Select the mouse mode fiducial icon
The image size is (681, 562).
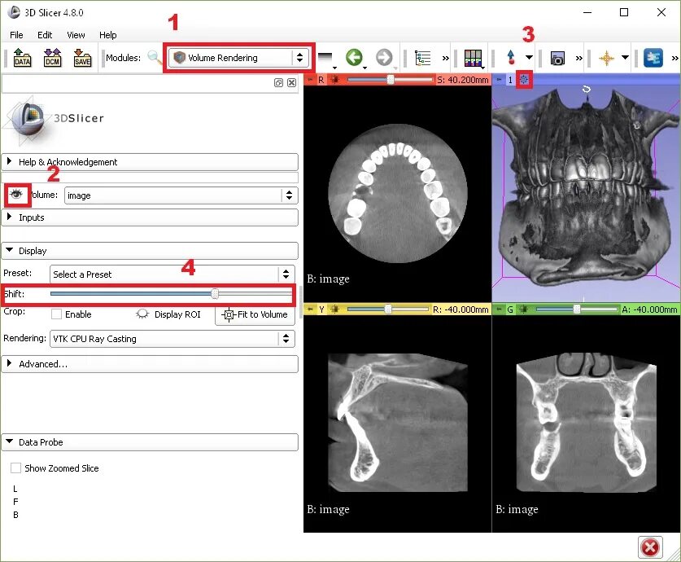(511, 57)
